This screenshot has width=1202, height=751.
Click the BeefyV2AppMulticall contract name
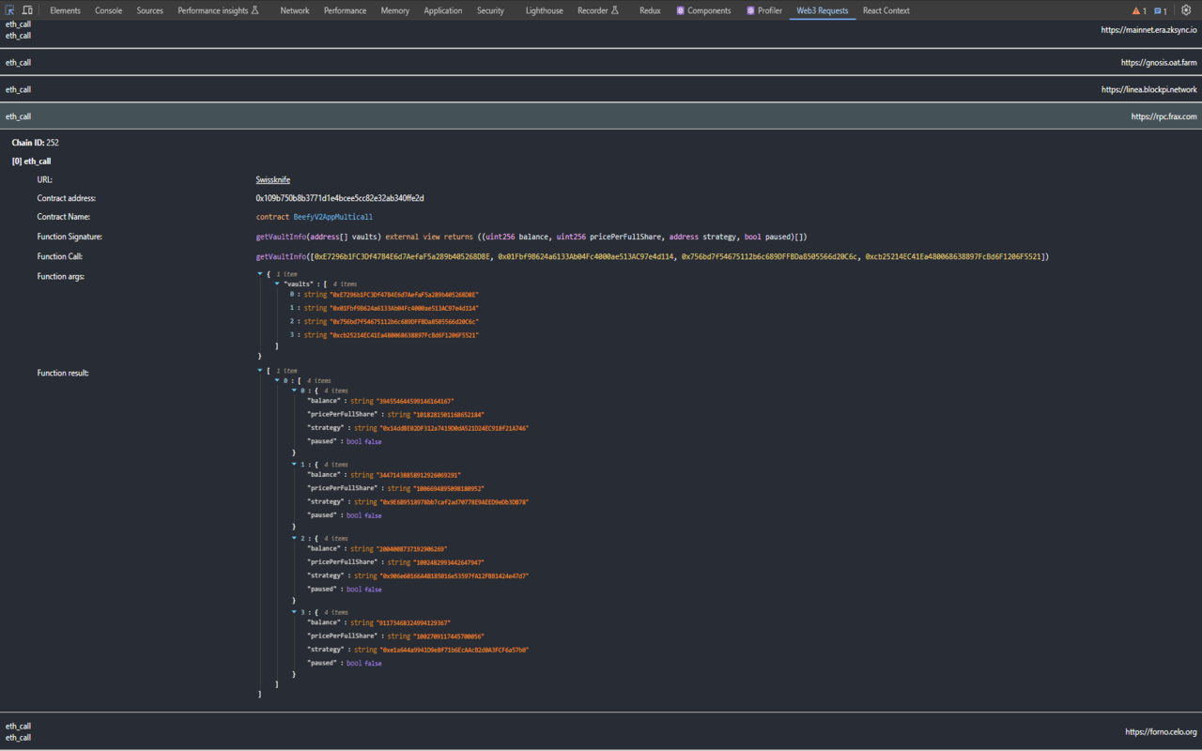[332, 217]
